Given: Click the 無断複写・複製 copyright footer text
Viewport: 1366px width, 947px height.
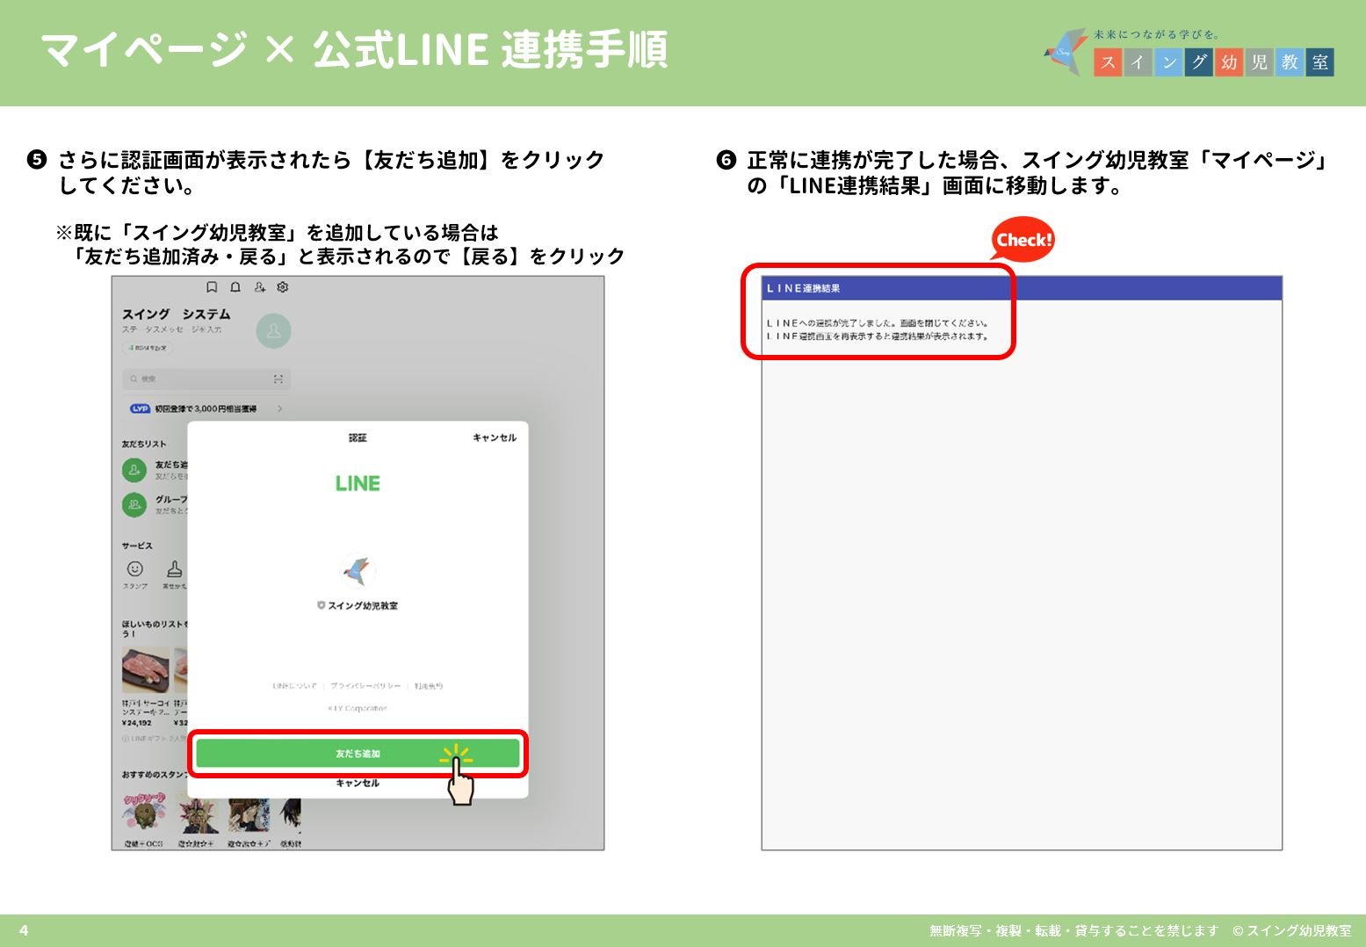Looking at the screenshot, I should 1140,930.
